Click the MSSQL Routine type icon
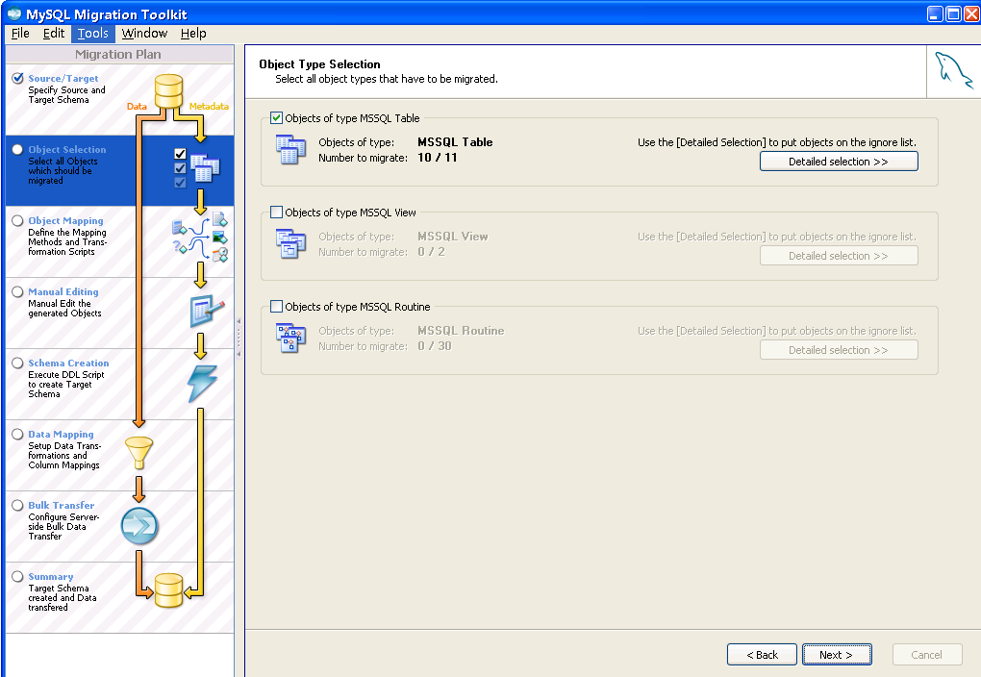Screen dimensions: 981x677 tap(290, 338)
